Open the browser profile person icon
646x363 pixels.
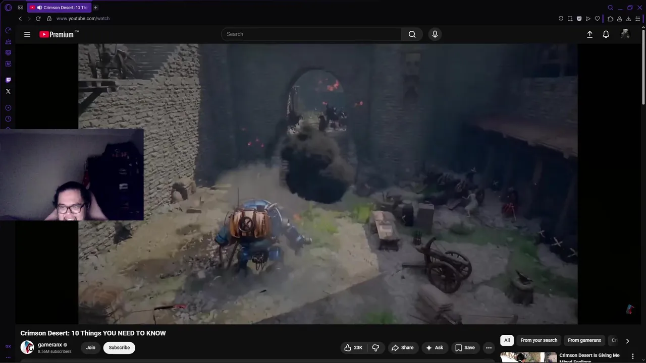(x=619, y=19)
